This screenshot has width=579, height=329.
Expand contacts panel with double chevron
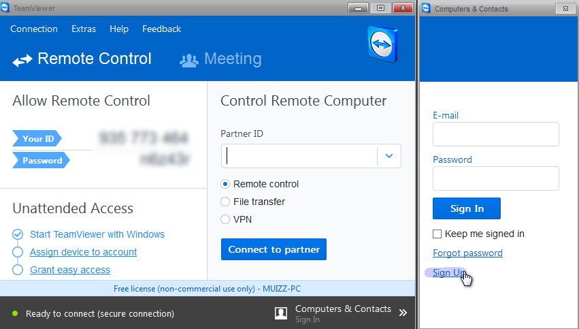403,313
